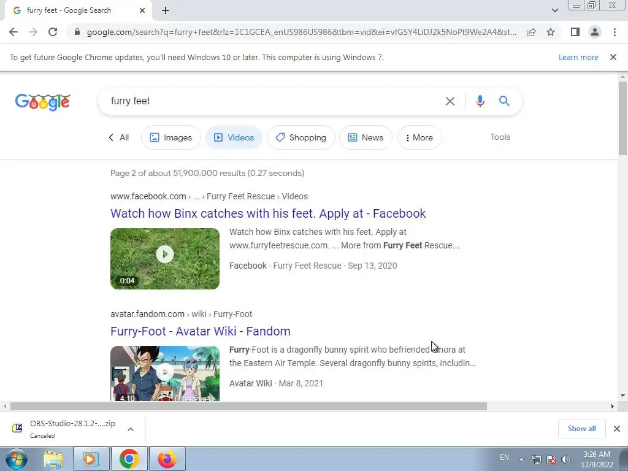Click the horizontal scrollbar thumb

248,407
